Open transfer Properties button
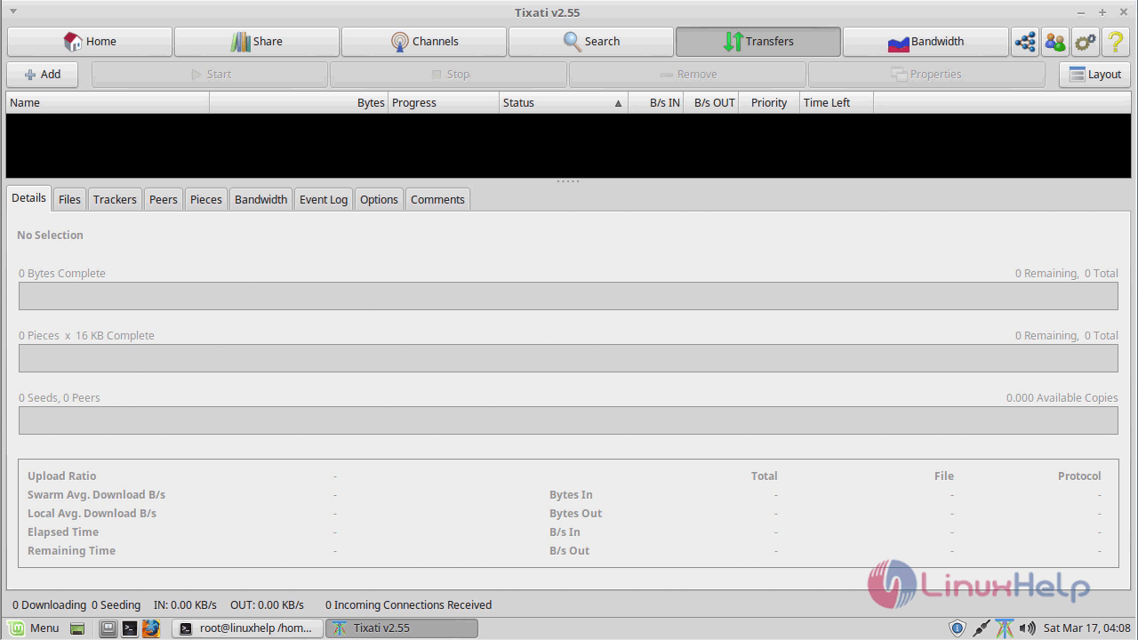This screenshot has width=1138, height=640. pyautogui.click(x=926, y=75)
